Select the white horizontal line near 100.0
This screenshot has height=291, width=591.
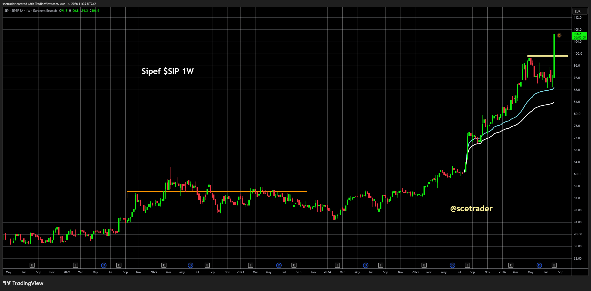tap(547, 56)
